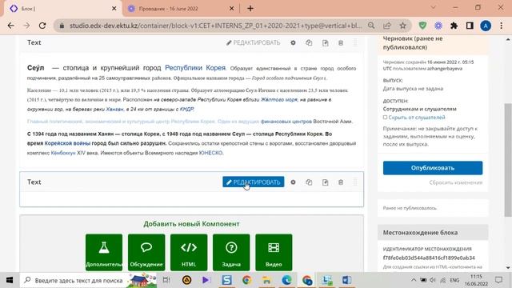
Task: Bookmark this page with star icon
Action: [x=403, y=26]
